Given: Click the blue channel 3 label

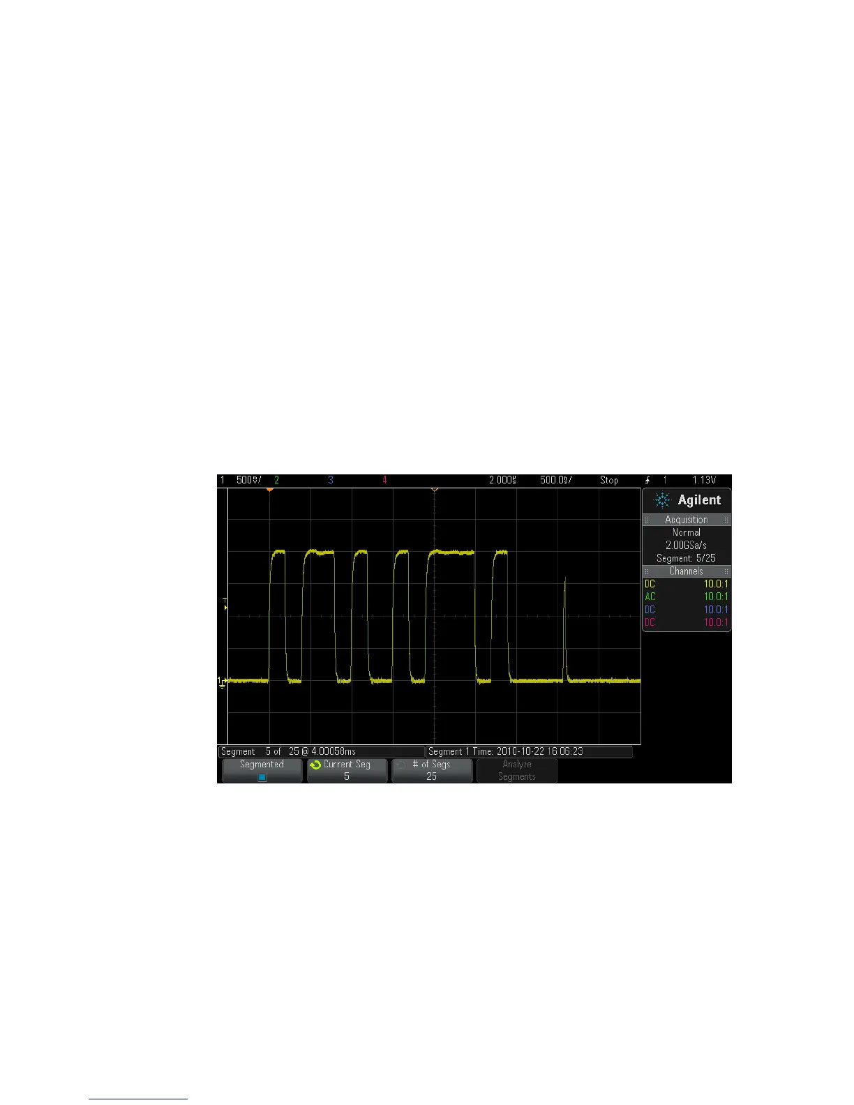Looking at the screenshot, I should pyautogui.click(x=331, y=480).
